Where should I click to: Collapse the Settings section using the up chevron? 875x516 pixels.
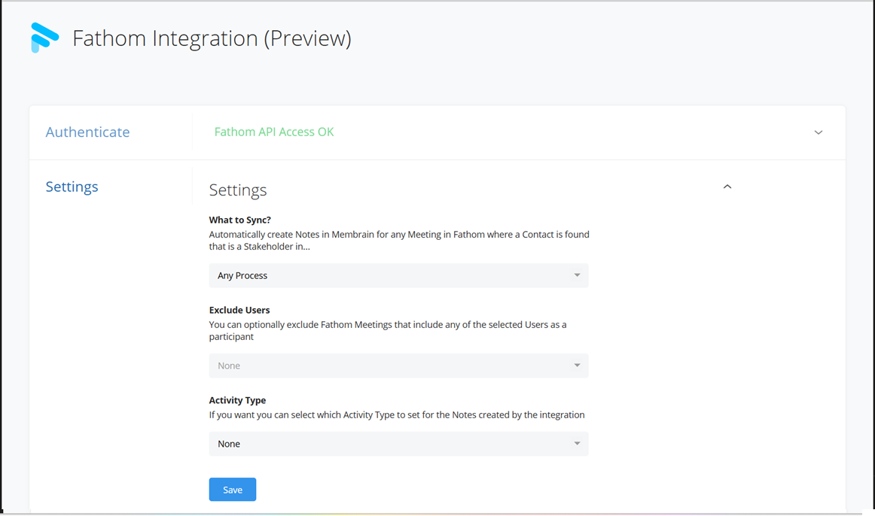[727, 187]
